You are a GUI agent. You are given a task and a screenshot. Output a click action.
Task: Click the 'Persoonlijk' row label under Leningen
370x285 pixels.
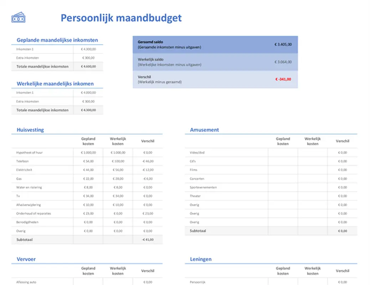pos(197,282)
